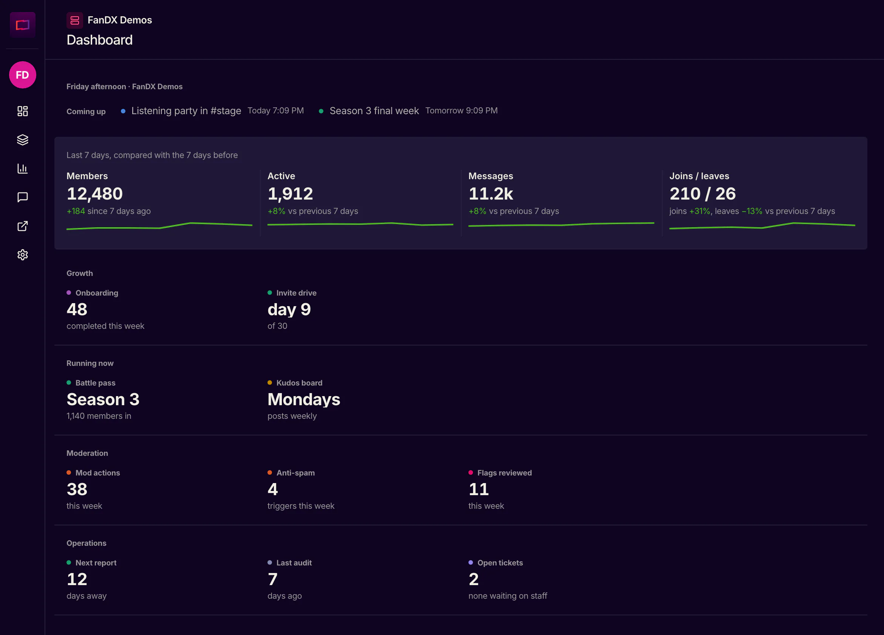
Task: Open the stacked layers icon in sidebar
Action: click(23, 139)
